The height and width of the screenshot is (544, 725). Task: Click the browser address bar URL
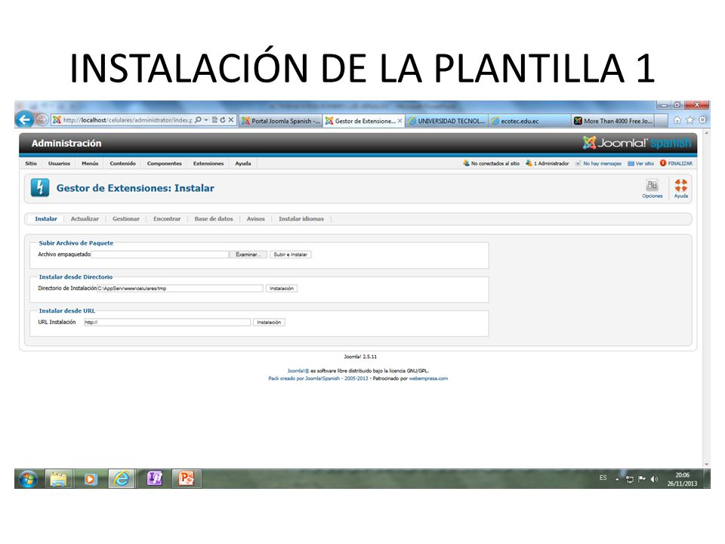(127, 120)
